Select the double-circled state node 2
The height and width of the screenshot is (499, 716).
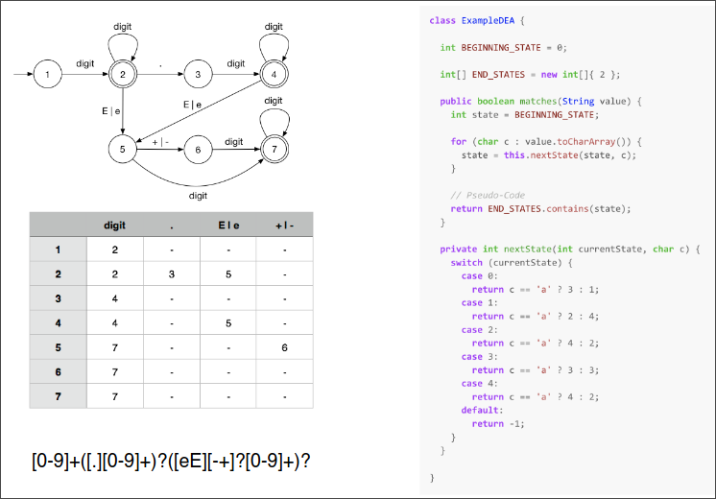[123, 74]
